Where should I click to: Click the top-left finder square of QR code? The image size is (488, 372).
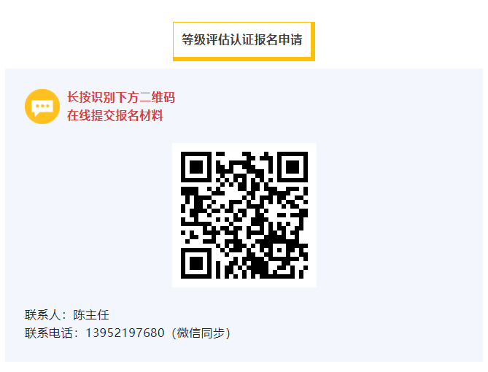(x=196, y=167)
